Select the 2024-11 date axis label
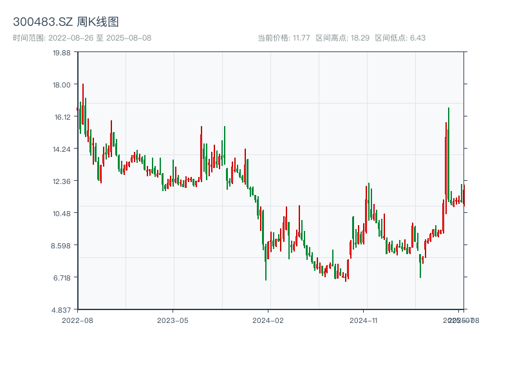 (x=364, y=320)
